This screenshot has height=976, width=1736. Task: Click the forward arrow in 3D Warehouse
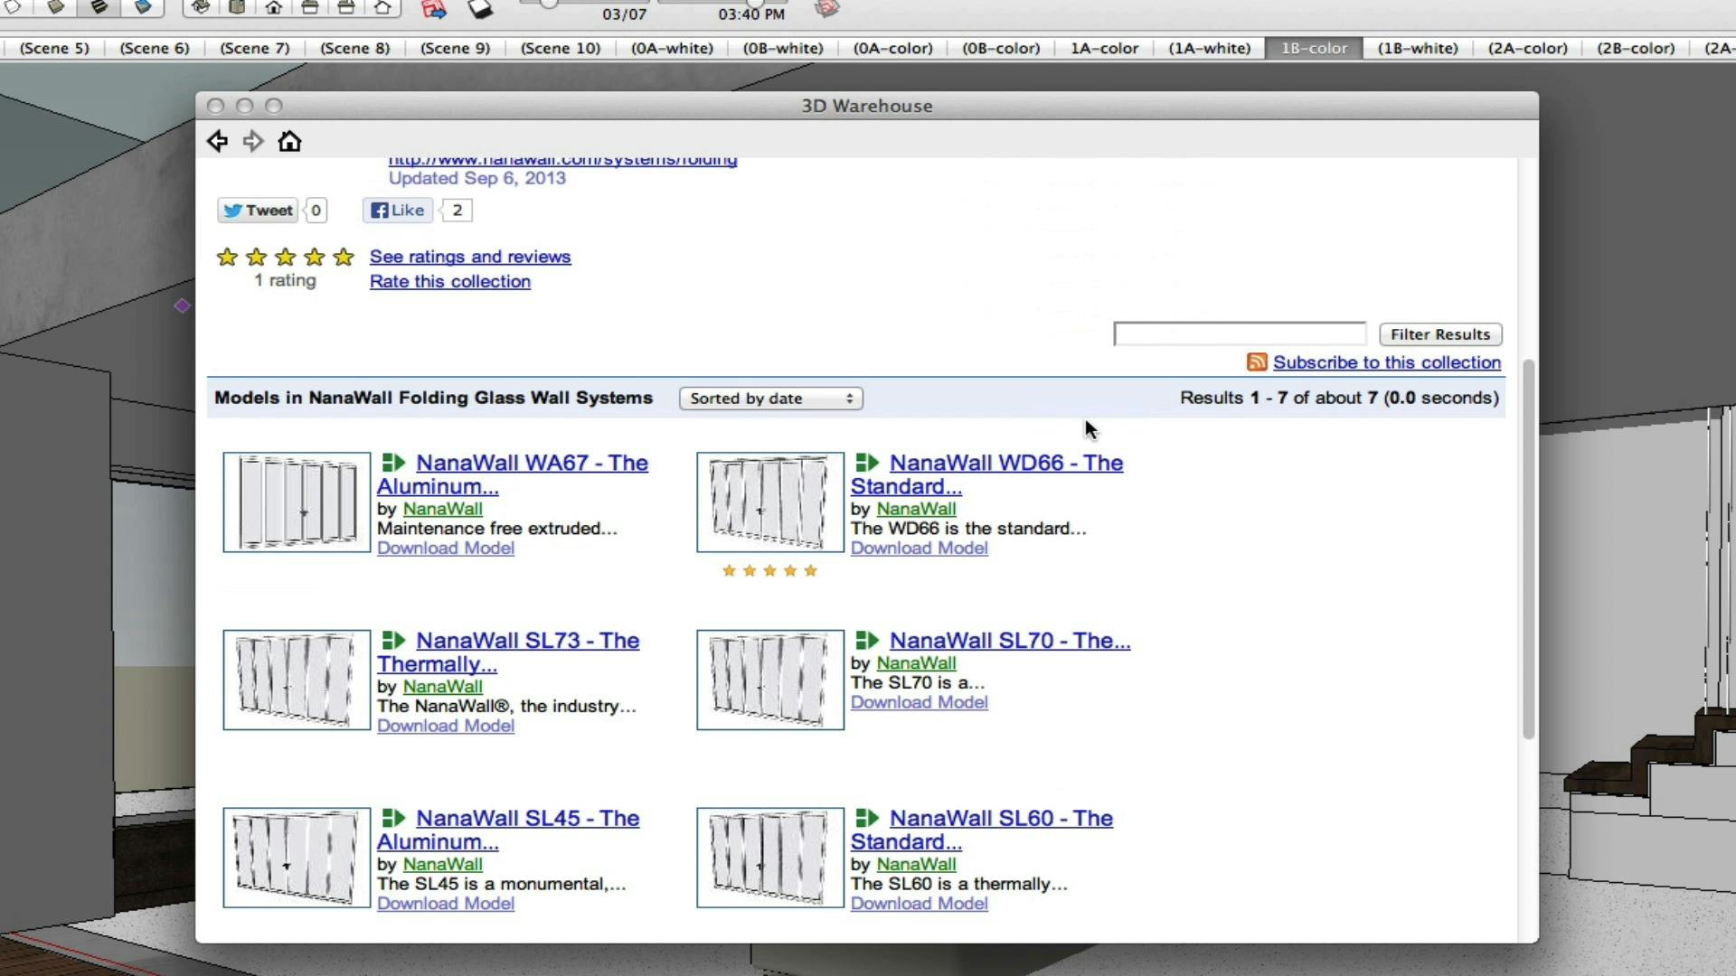pos(253,141)
